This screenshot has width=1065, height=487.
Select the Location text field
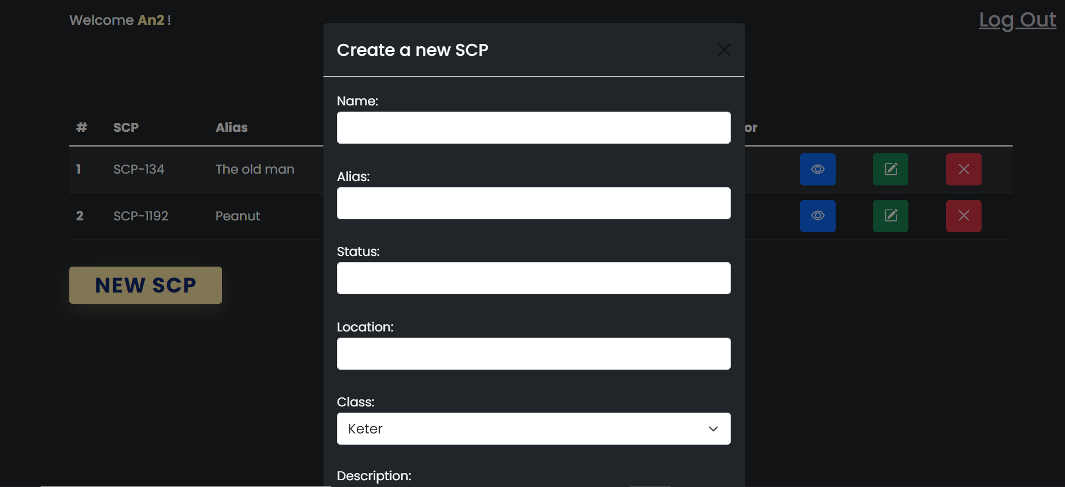click(x=534, y=354)
